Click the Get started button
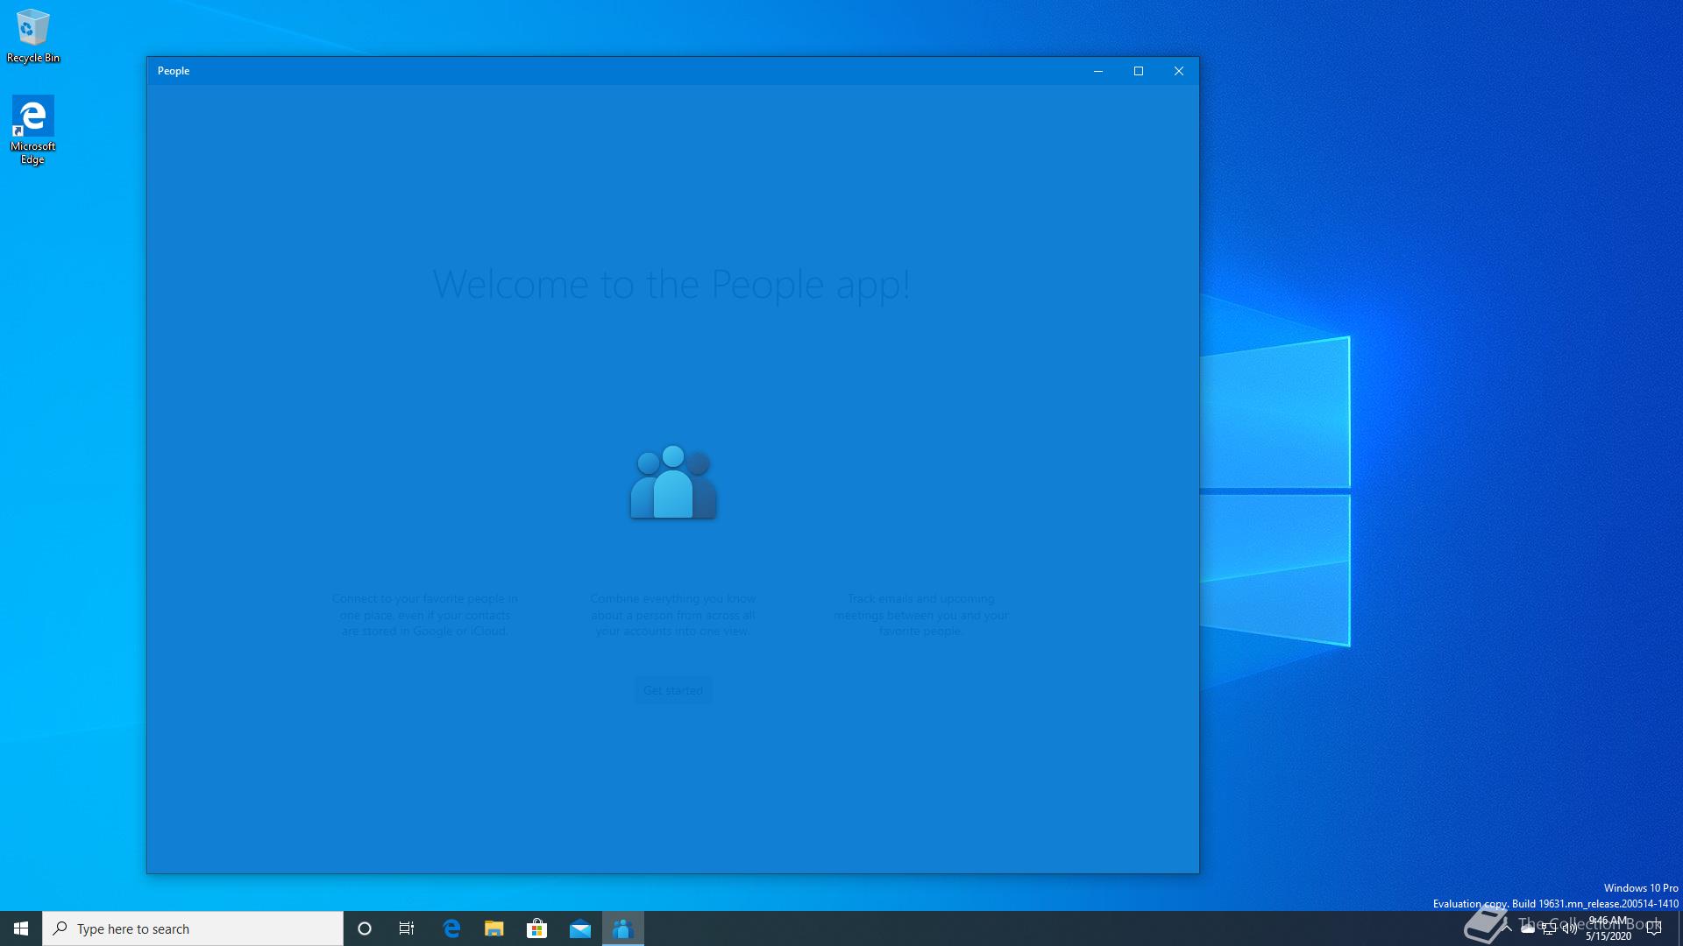Image resolution: width=1683 pixels, height=946 pixels. coord(672,690)
